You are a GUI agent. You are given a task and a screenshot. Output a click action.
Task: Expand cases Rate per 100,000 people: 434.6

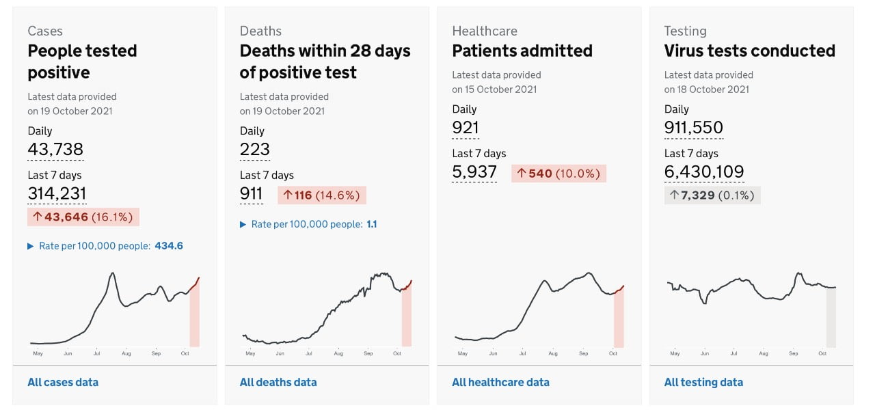105,246
